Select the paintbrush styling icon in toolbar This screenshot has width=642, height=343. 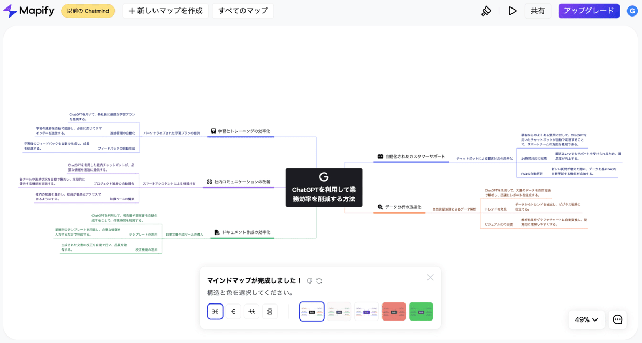(486, 10)
